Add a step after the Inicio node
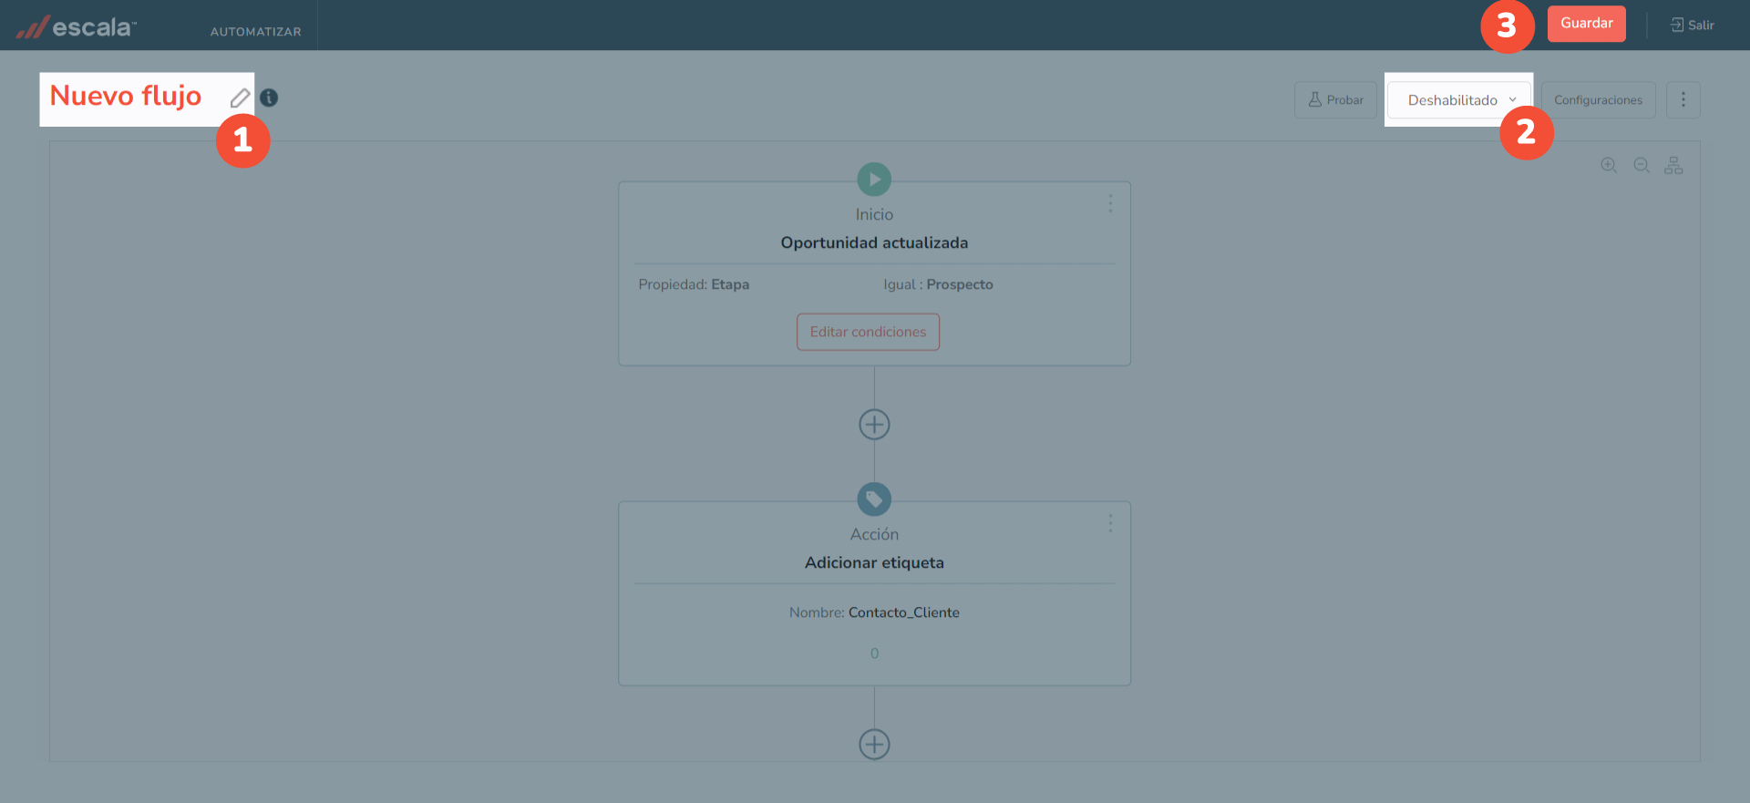Viewport: 1750px width, 803px height. 874,425
